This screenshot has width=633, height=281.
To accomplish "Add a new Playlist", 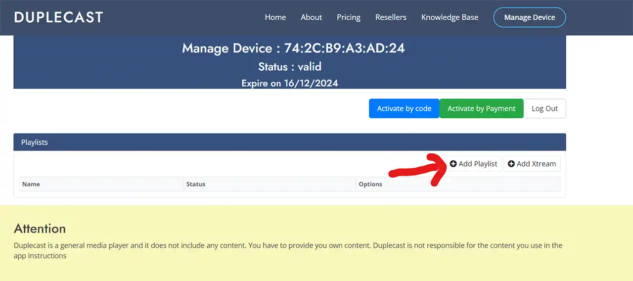I will click(x=474, y=164).
